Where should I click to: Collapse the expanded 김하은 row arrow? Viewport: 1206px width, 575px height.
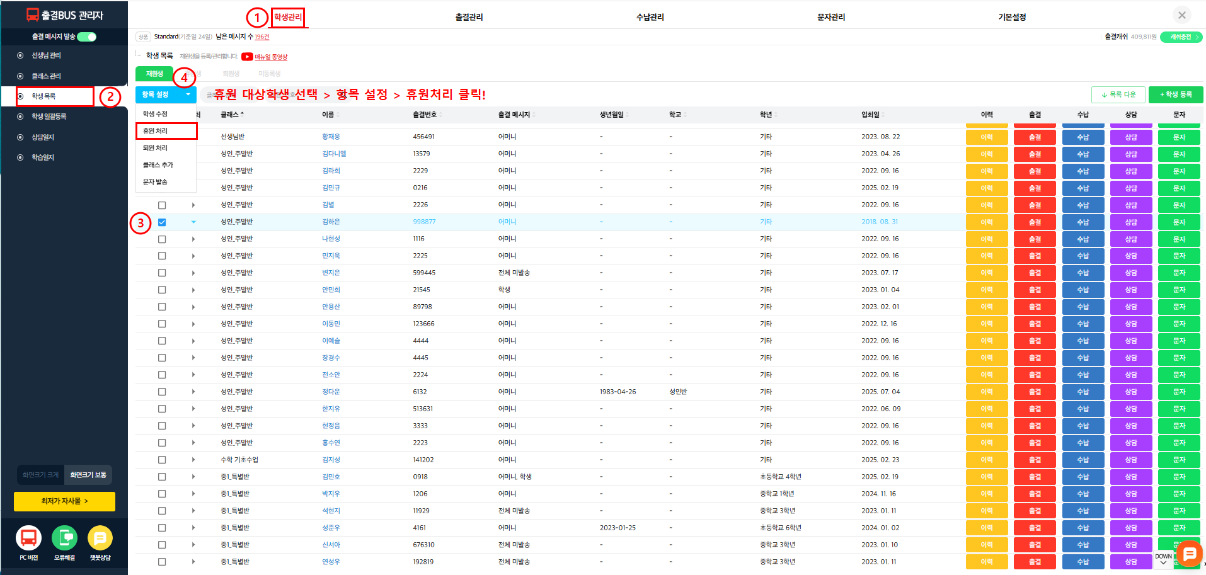click(x=193, y=222)
